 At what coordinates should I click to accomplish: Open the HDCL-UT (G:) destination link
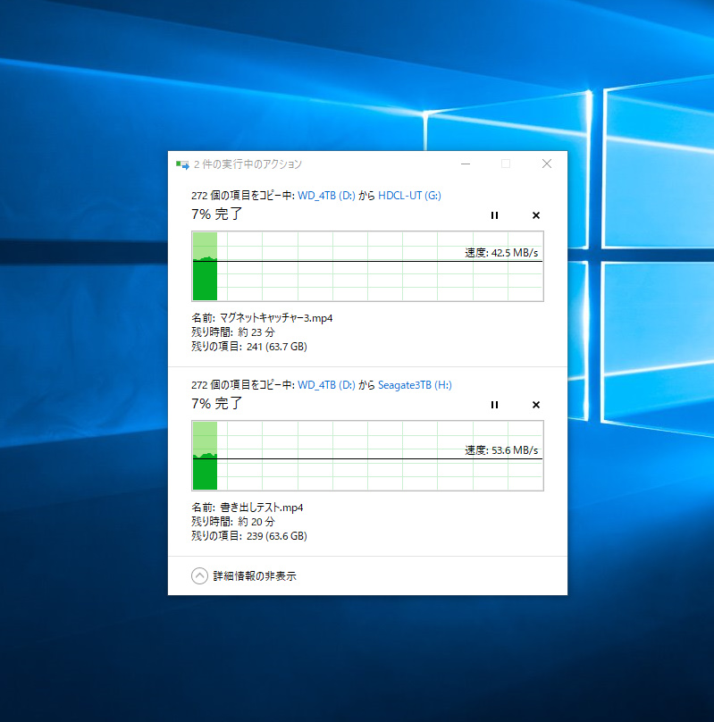coord(409,196)
